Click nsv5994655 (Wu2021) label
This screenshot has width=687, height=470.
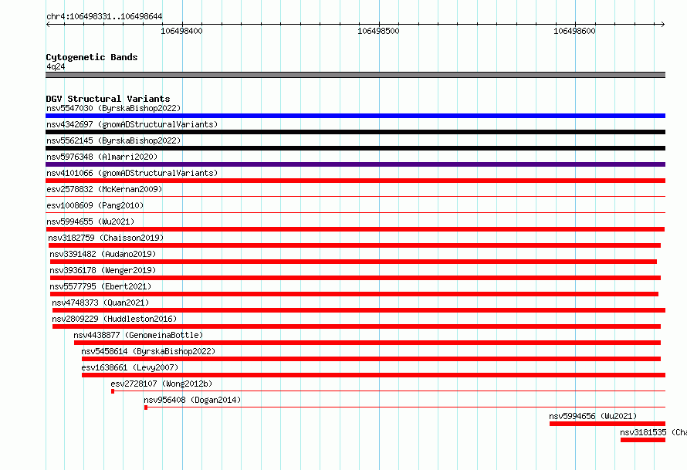(90, 221)
